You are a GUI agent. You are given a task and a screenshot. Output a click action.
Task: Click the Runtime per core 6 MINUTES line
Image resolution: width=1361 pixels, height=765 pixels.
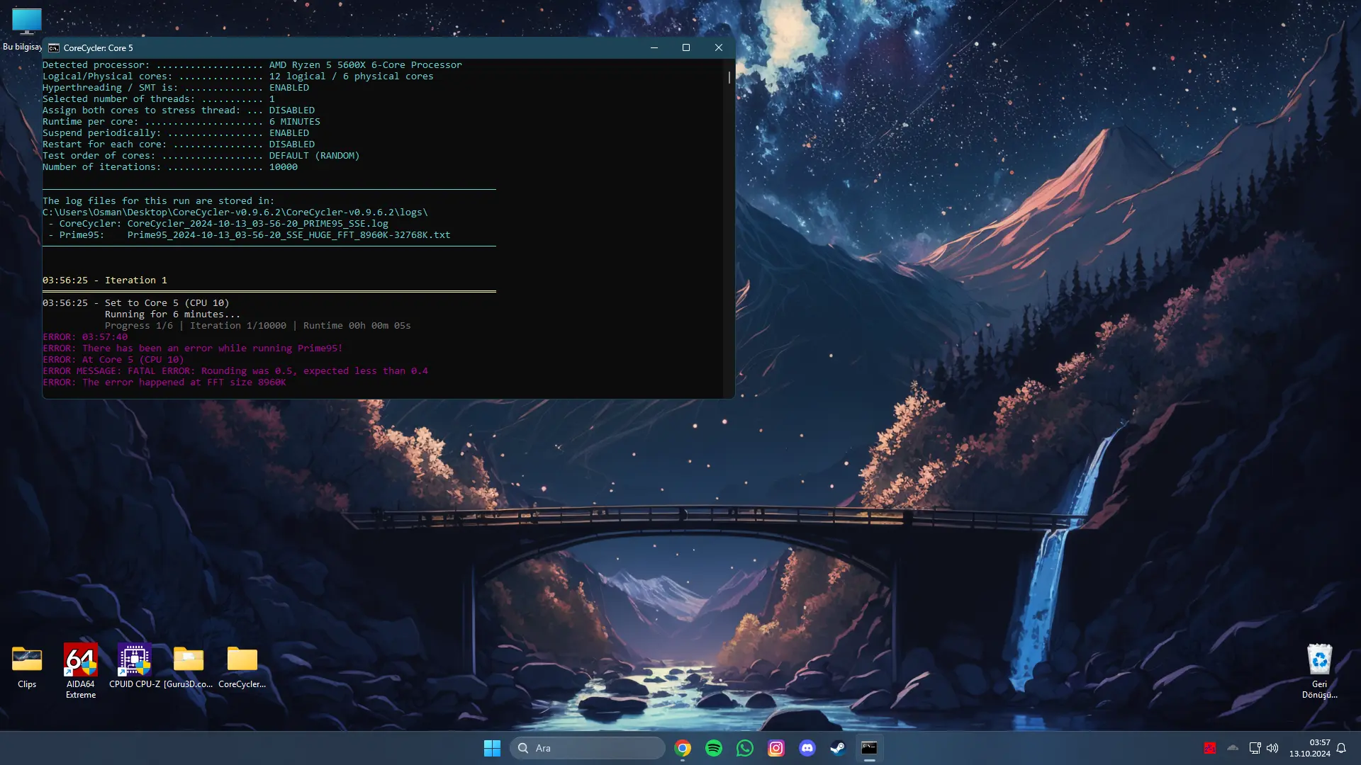pos(181,122)
